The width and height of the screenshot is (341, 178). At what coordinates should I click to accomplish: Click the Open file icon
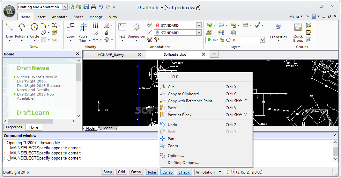79,7
